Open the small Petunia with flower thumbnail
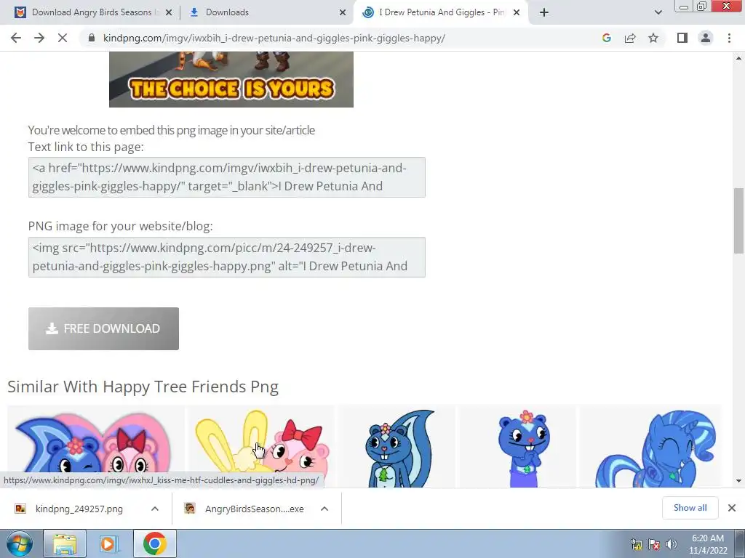The height and width of the screenshot is (558, 745). point(517,446)
